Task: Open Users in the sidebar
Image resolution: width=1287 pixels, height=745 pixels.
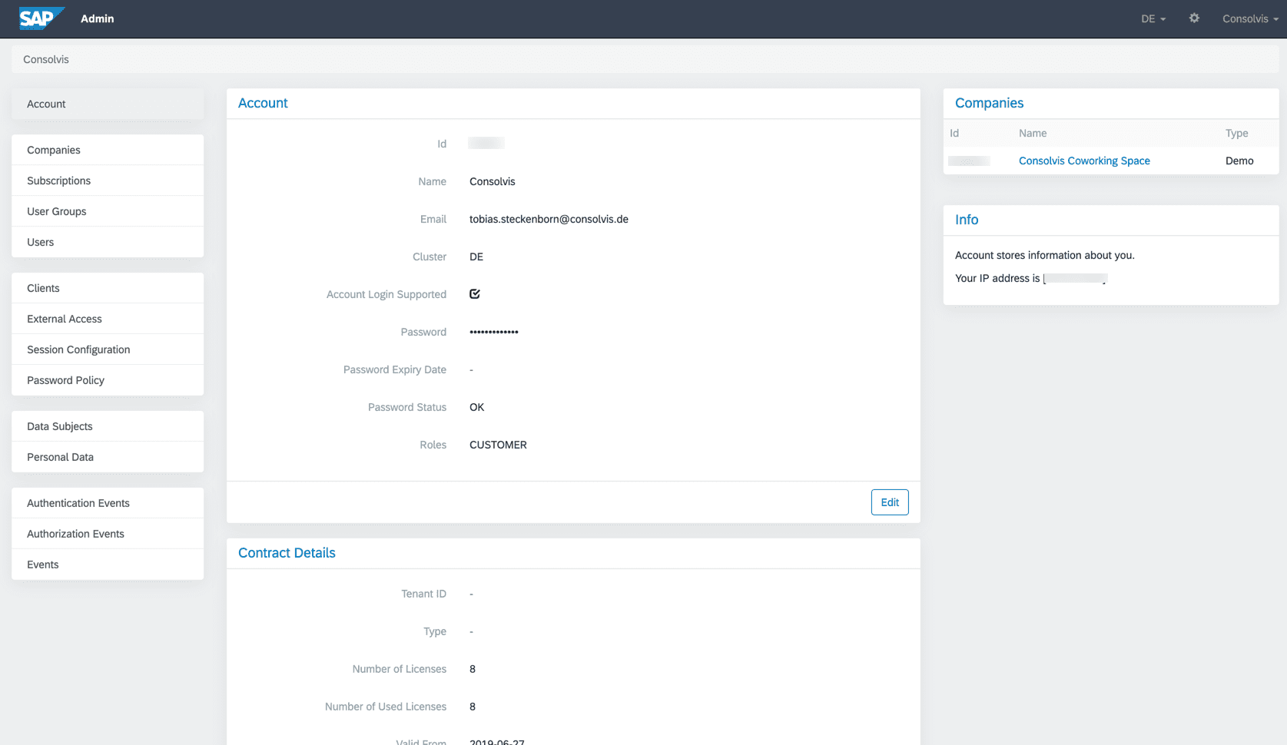Action: coord(108,242)
